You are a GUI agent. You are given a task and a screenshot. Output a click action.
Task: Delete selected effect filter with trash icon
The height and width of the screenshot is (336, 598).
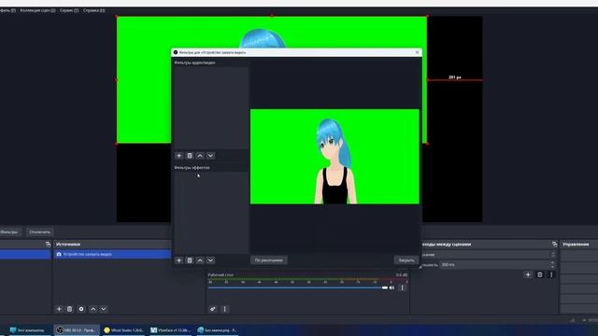click(x=190, y=260)
